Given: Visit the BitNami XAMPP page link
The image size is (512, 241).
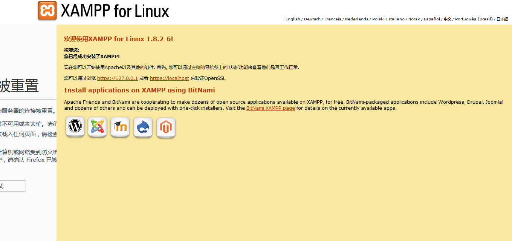Looking at the screenshot, I should pos(271,108).
